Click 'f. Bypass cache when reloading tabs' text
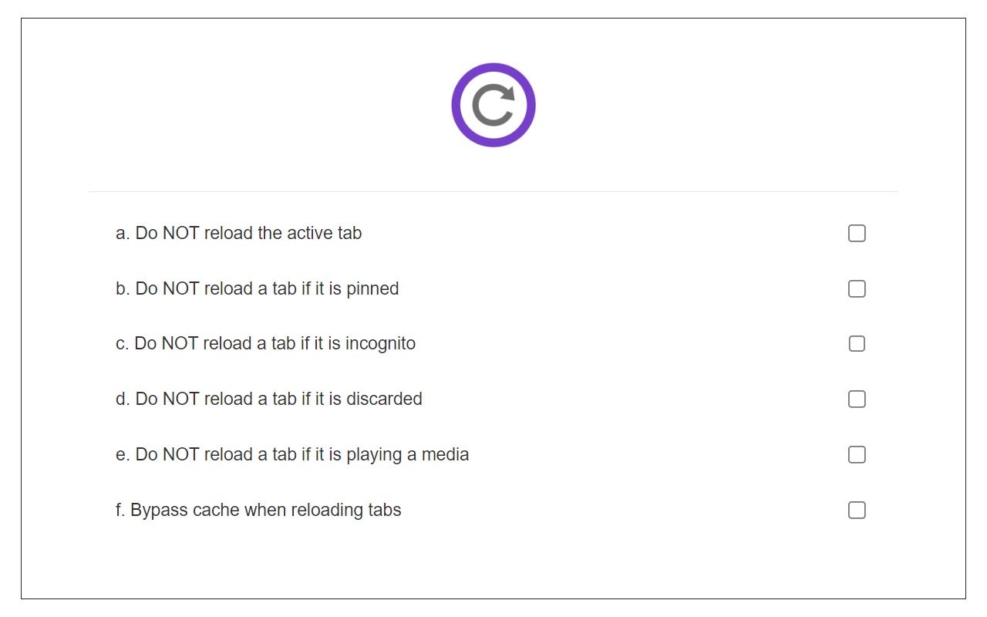This screenshot has width=987, height=617. (258, 510)
